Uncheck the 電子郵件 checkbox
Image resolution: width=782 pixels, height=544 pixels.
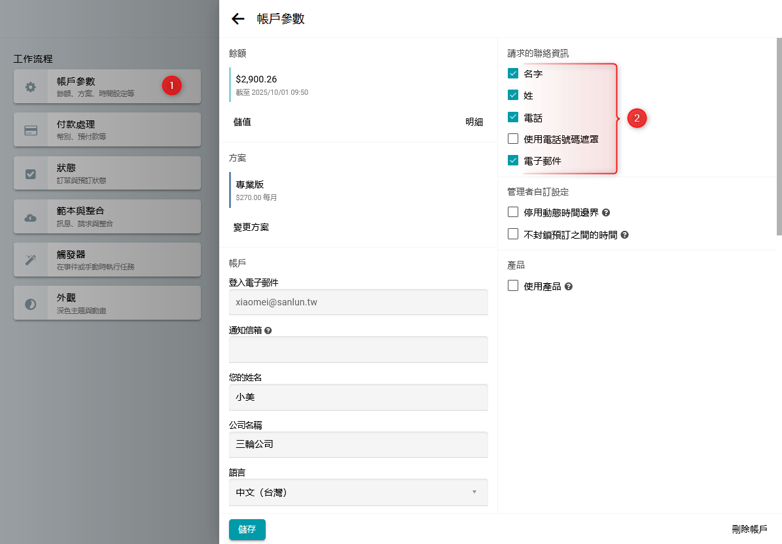pos(513,160)
